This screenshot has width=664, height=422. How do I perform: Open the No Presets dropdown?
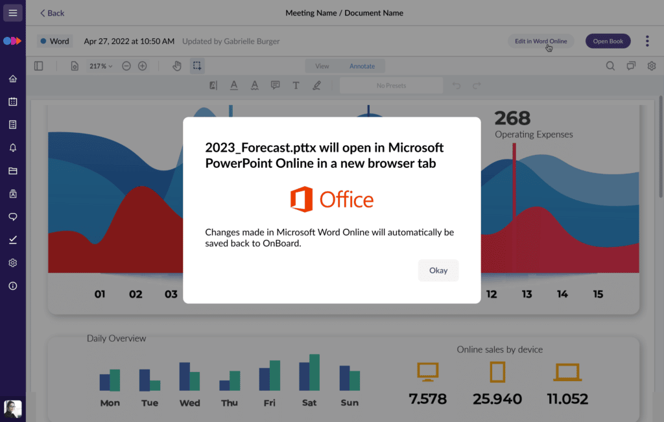(x=391, y=85)
